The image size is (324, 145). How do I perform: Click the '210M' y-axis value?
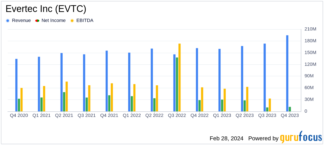point(310,29)
